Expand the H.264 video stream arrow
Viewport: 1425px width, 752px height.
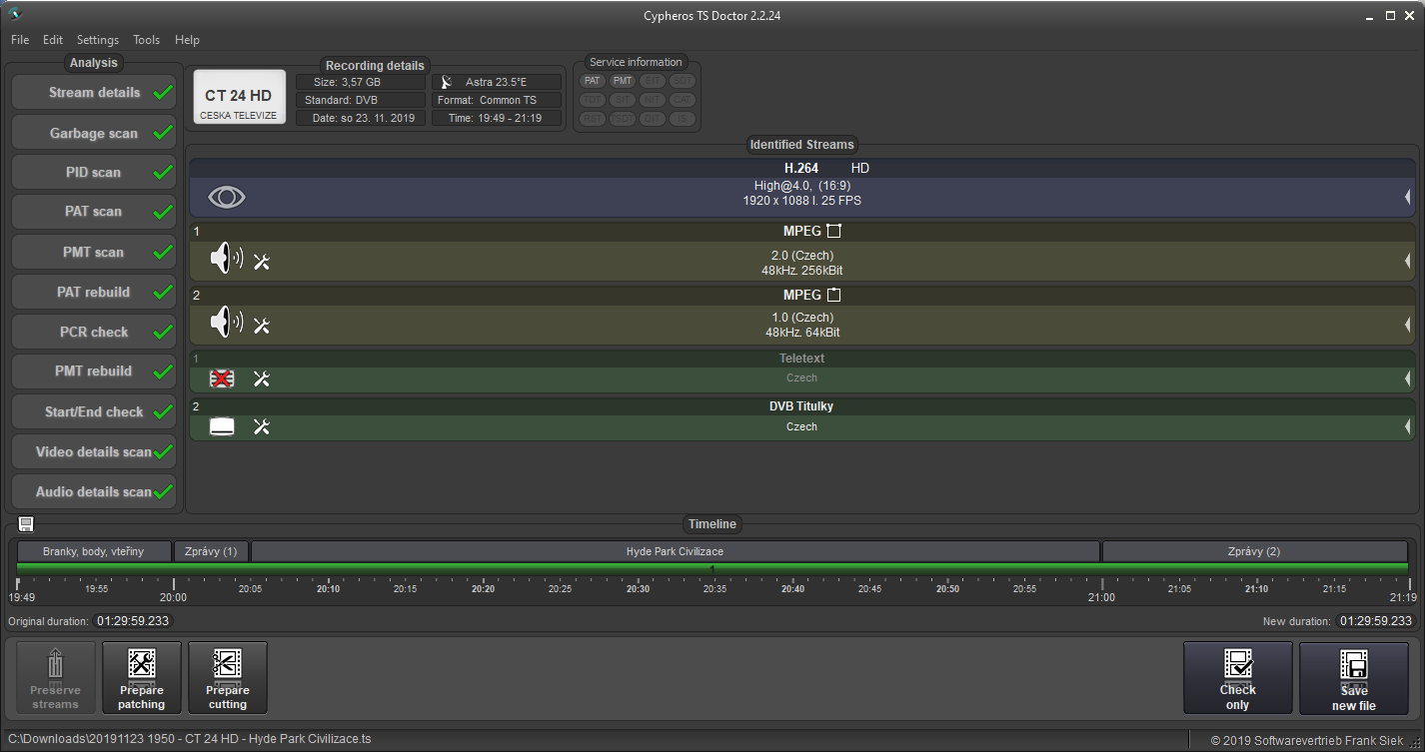coord(1407,198)
